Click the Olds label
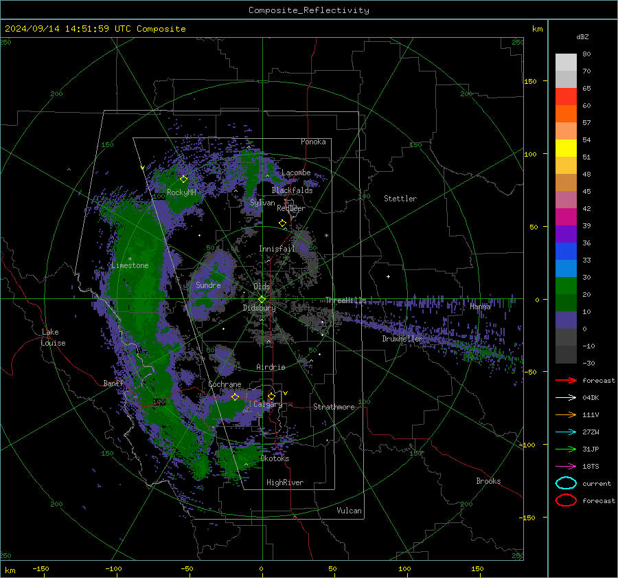The height and width of the screenshot is (578, 618). click(262, 286)
